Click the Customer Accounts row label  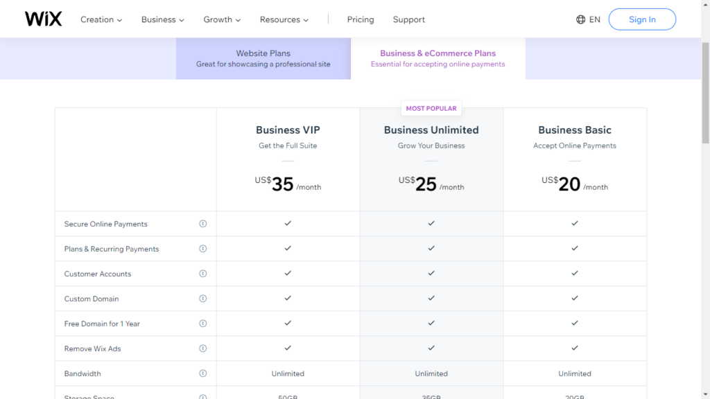[98, 274]
